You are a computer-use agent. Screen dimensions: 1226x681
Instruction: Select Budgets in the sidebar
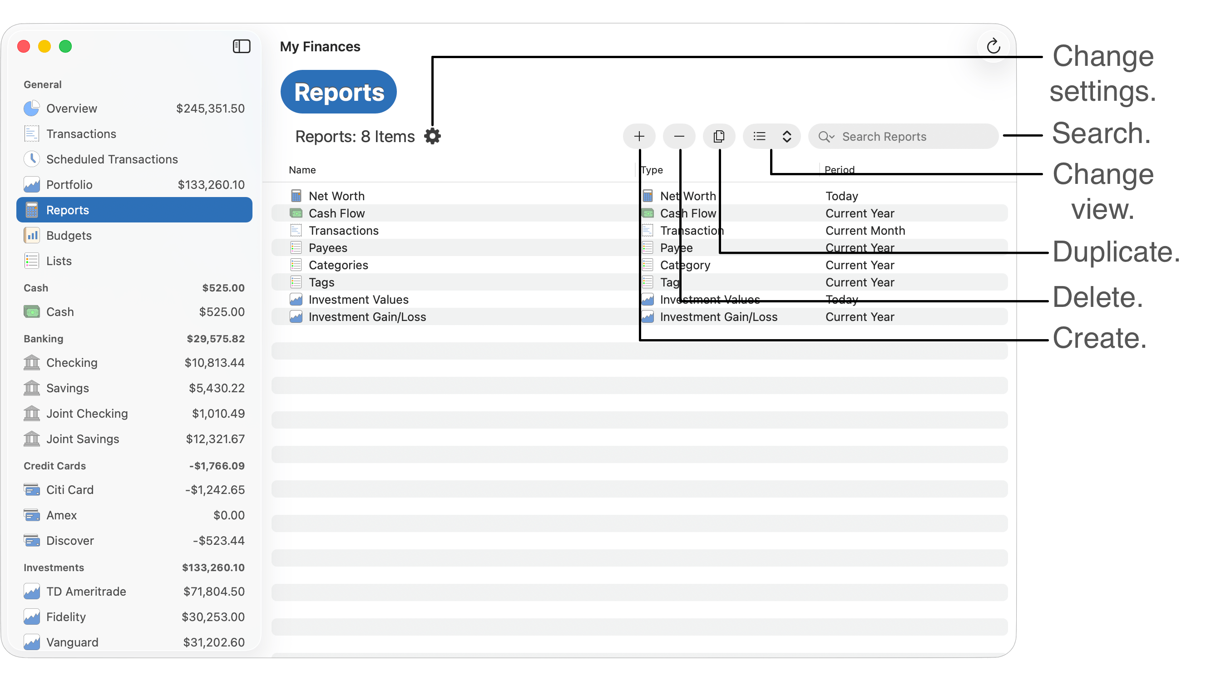[x=69, y=236]
